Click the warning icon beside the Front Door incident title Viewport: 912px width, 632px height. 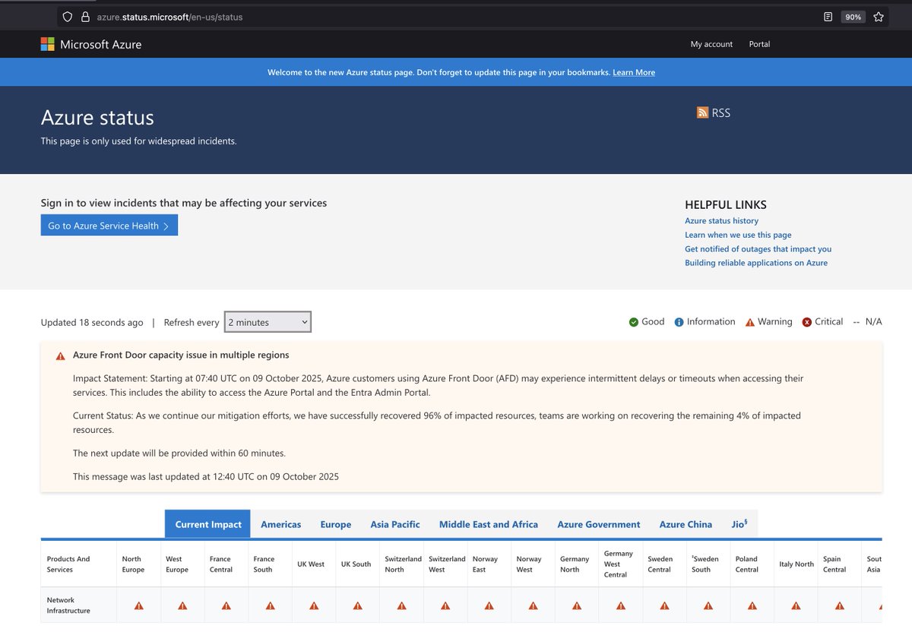click(60, 355)
